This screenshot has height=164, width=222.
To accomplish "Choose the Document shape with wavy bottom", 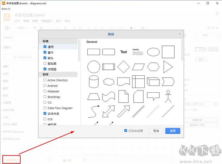I will tap(124, 82).
